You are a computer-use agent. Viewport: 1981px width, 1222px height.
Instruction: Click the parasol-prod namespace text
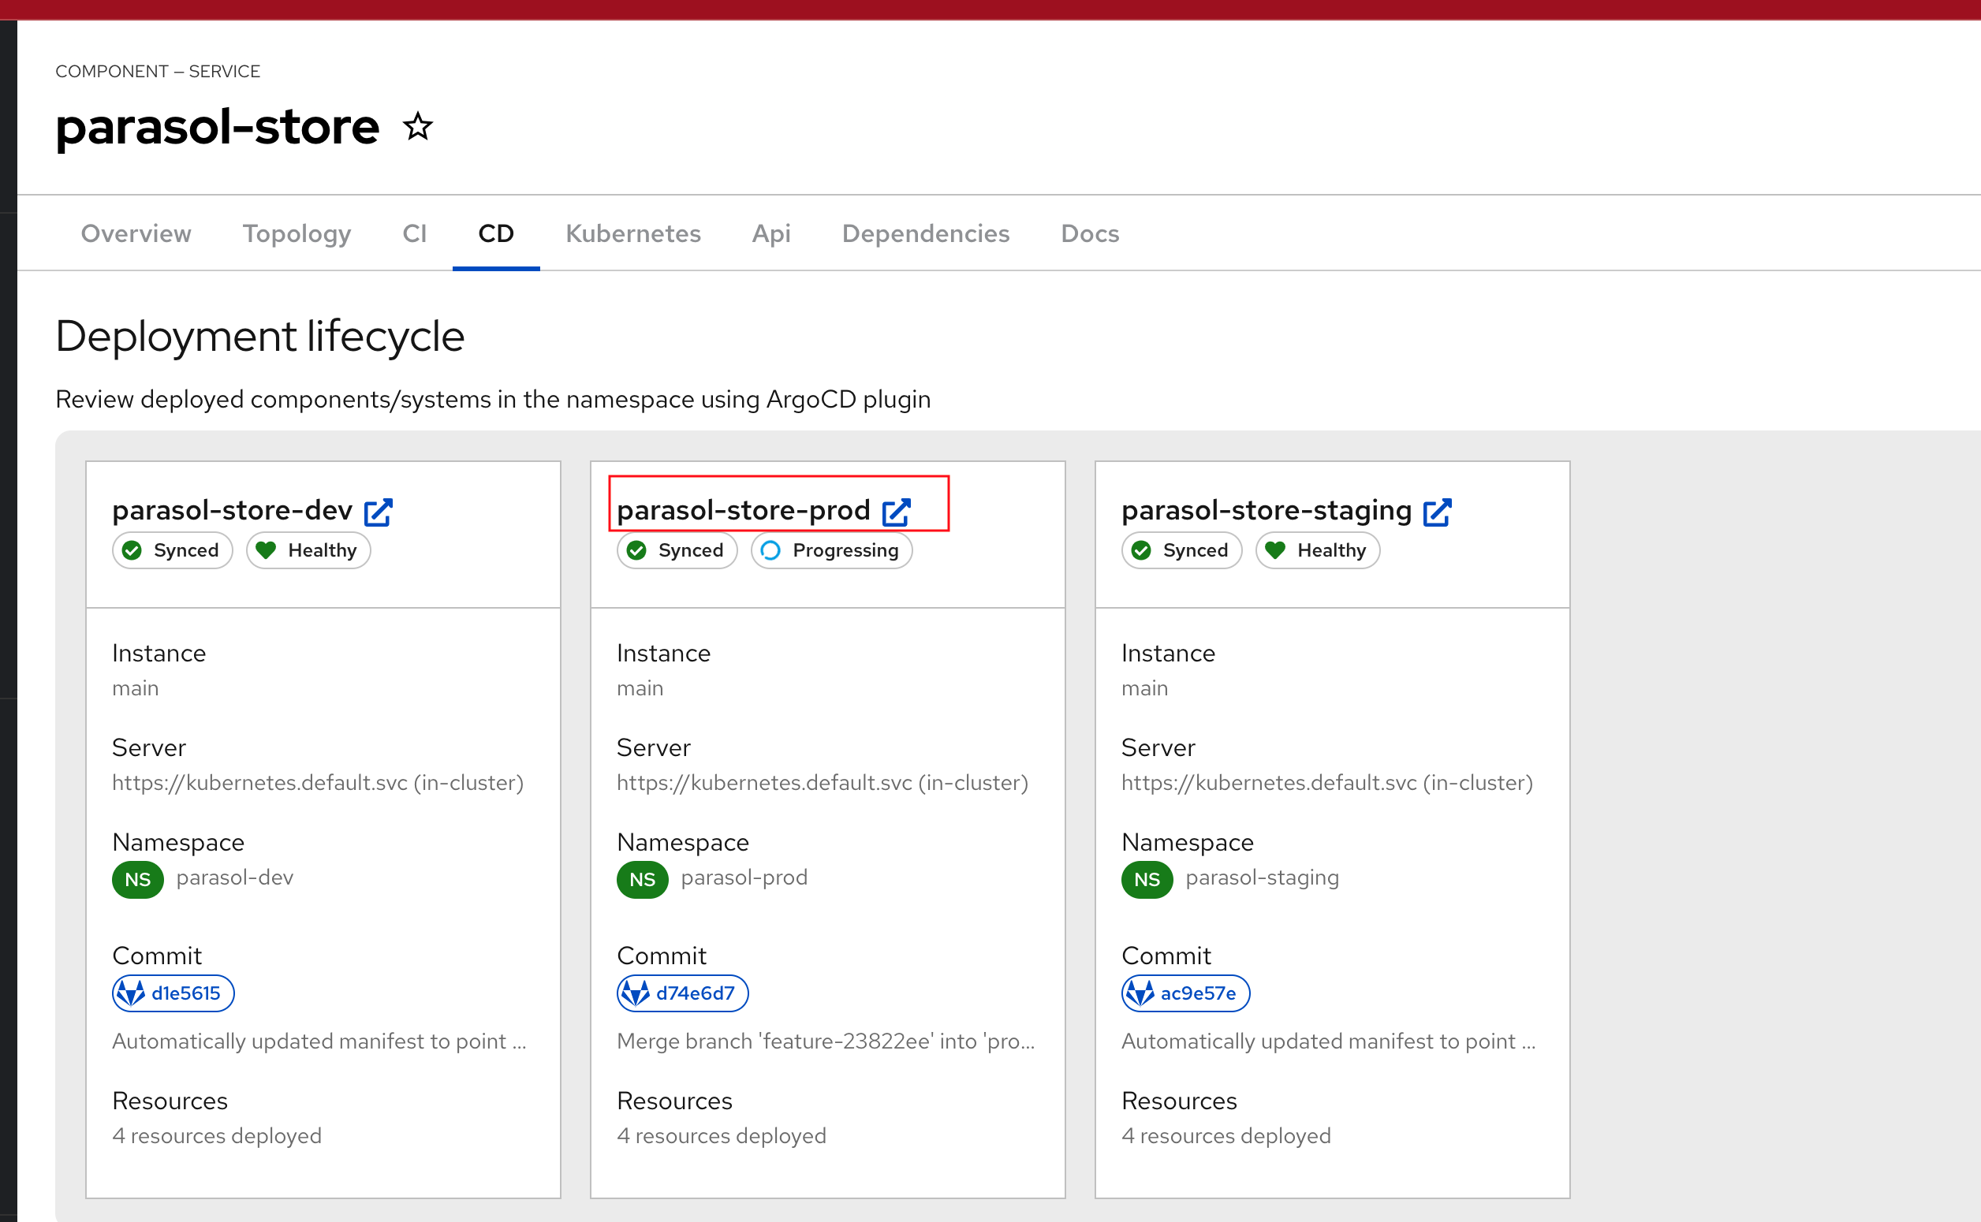pos(744,877)
